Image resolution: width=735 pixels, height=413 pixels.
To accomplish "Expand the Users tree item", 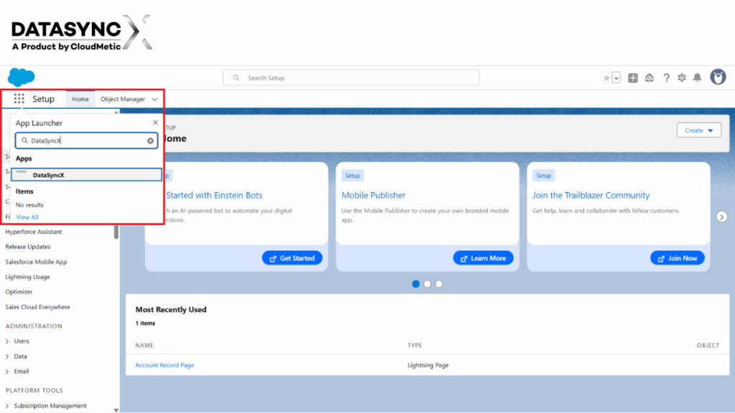I will click(x=7, y=341).
